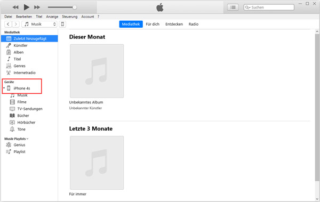Open the list view button beside the search field
Screen dimensions: 320x202
click(233, 7)
